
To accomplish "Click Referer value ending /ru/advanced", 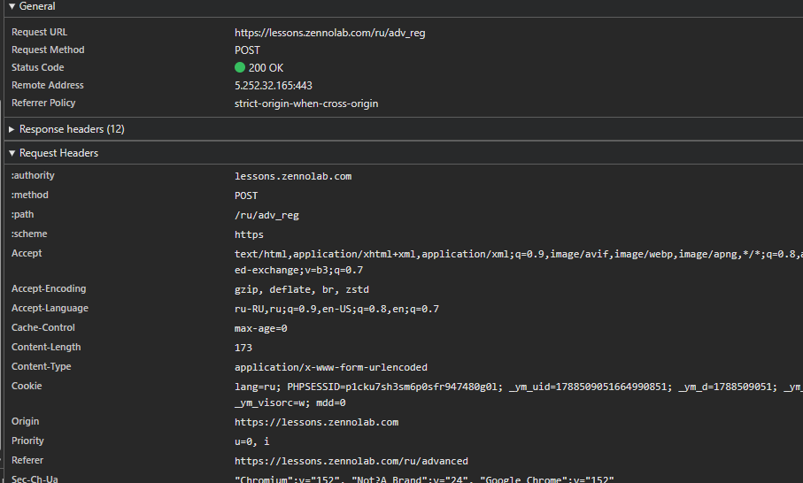I will (351, 461).
